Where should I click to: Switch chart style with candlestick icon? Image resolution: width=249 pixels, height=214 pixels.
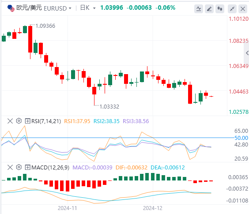tap(220, 9)
